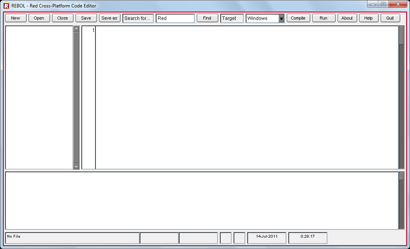410x249 pixels.
Task: Compile the current script
Action: (x=298, y=18)
